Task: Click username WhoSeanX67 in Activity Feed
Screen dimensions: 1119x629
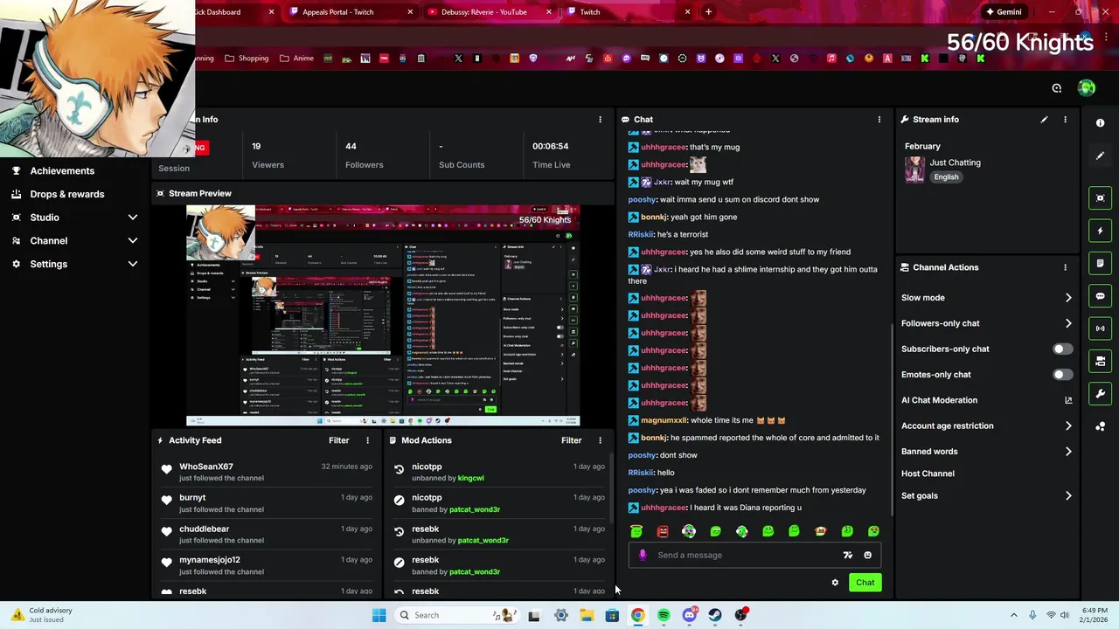Action: [206, 467]
